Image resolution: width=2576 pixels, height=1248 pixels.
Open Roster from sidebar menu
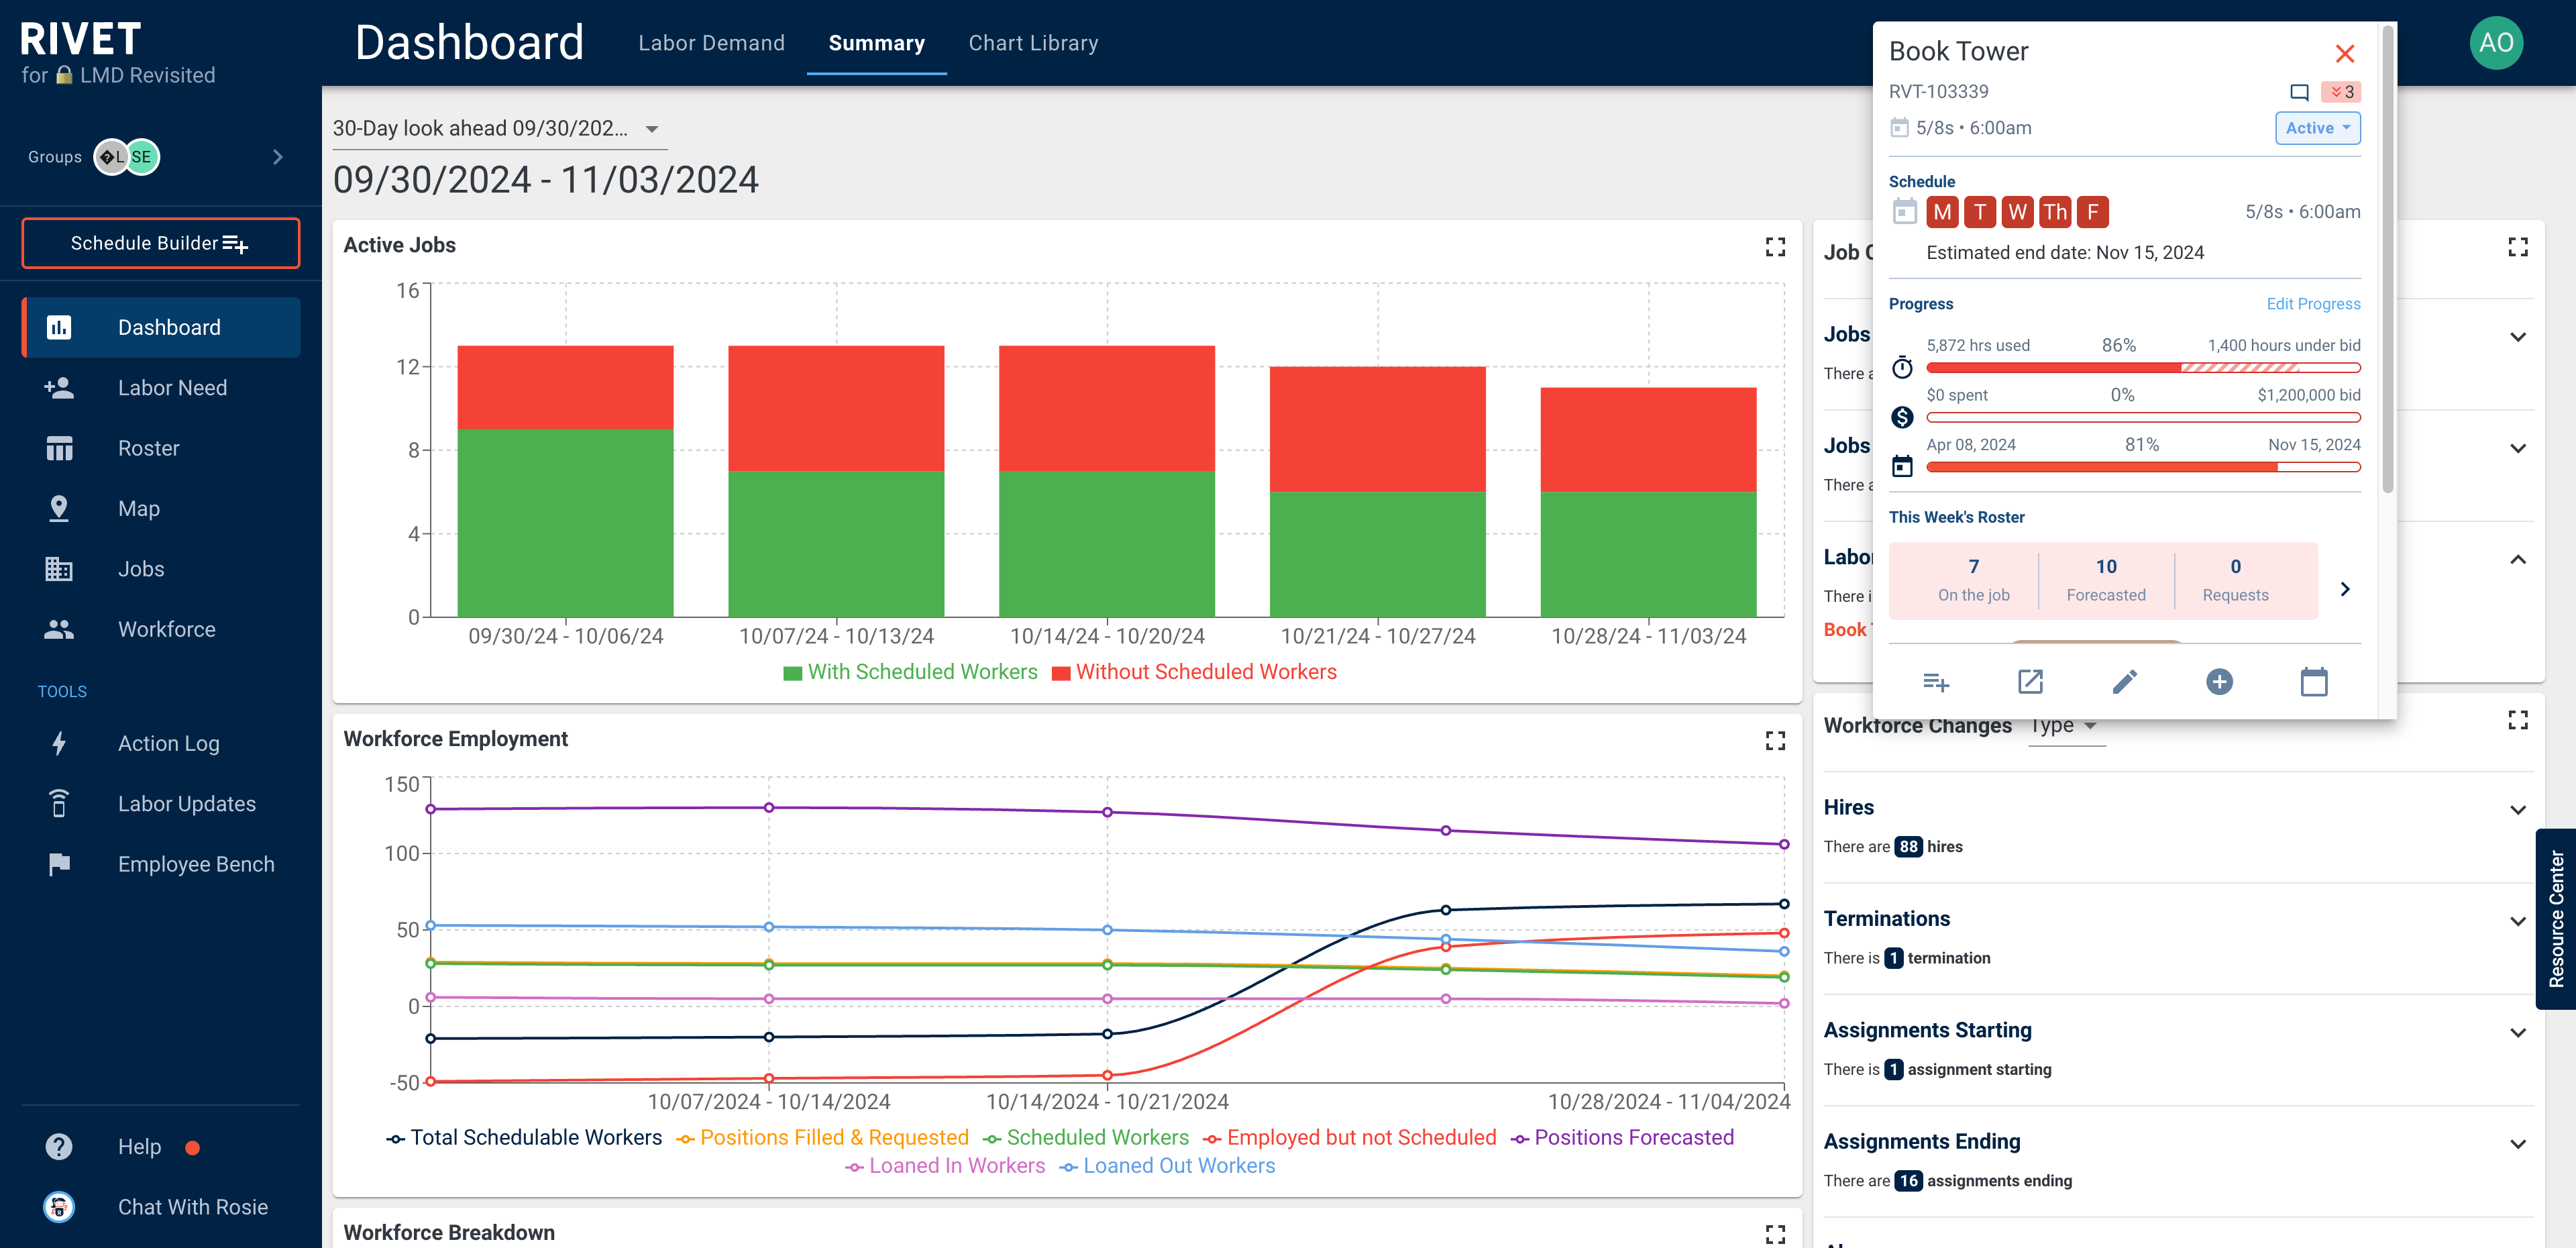pos(161,448)
